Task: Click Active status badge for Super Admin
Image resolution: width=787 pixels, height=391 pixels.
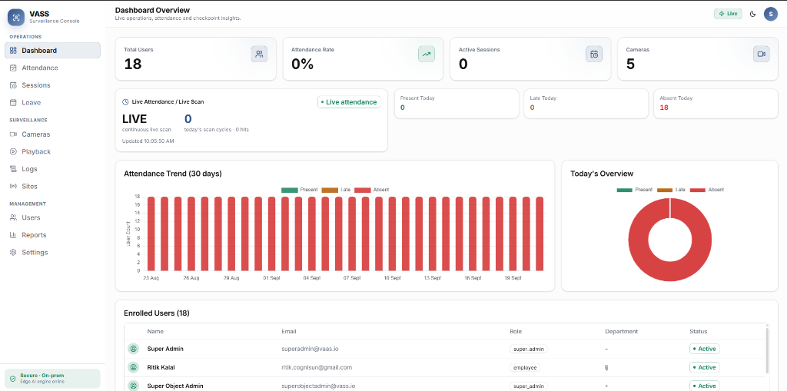Action: 704,348
